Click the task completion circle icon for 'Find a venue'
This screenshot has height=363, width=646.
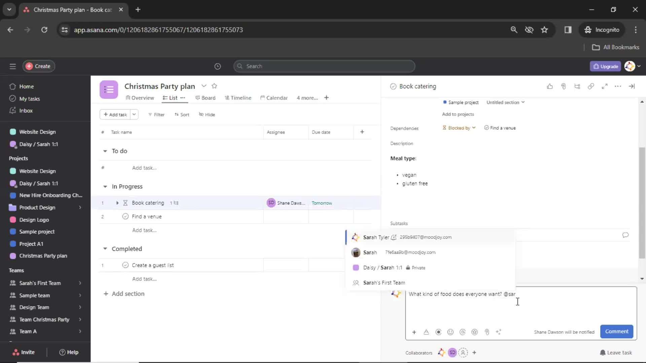(x=125, y=216)
